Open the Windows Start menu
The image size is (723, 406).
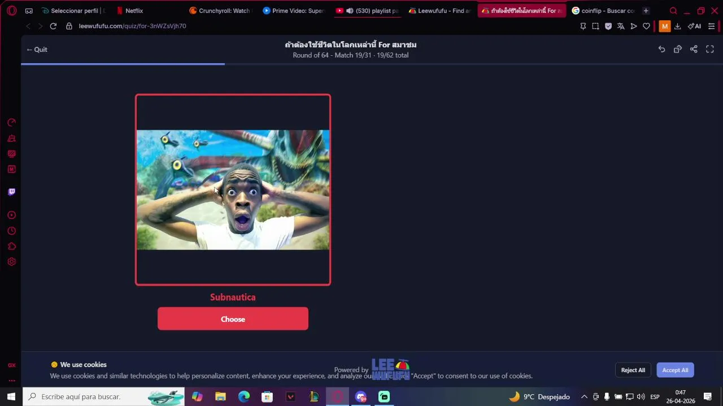point(11,396)
